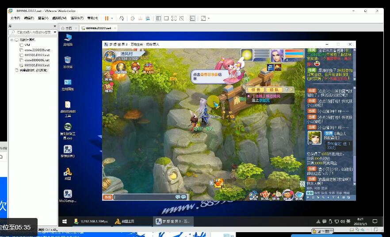Click the console view icon in VMware toolbar
Viewport: 390px width, 237px height.
pos(192,19)
